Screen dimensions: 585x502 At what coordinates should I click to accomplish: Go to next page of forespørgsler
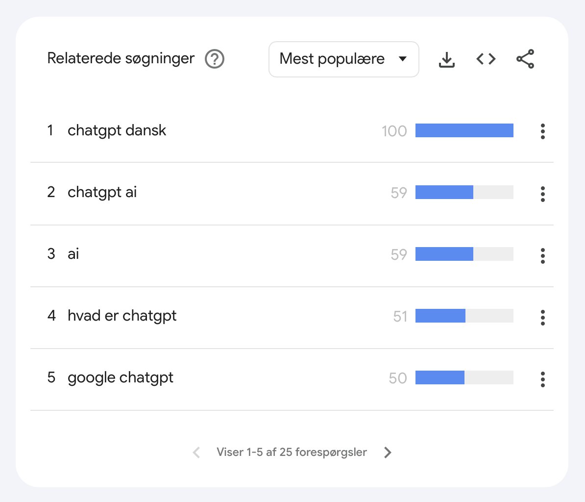388,452
